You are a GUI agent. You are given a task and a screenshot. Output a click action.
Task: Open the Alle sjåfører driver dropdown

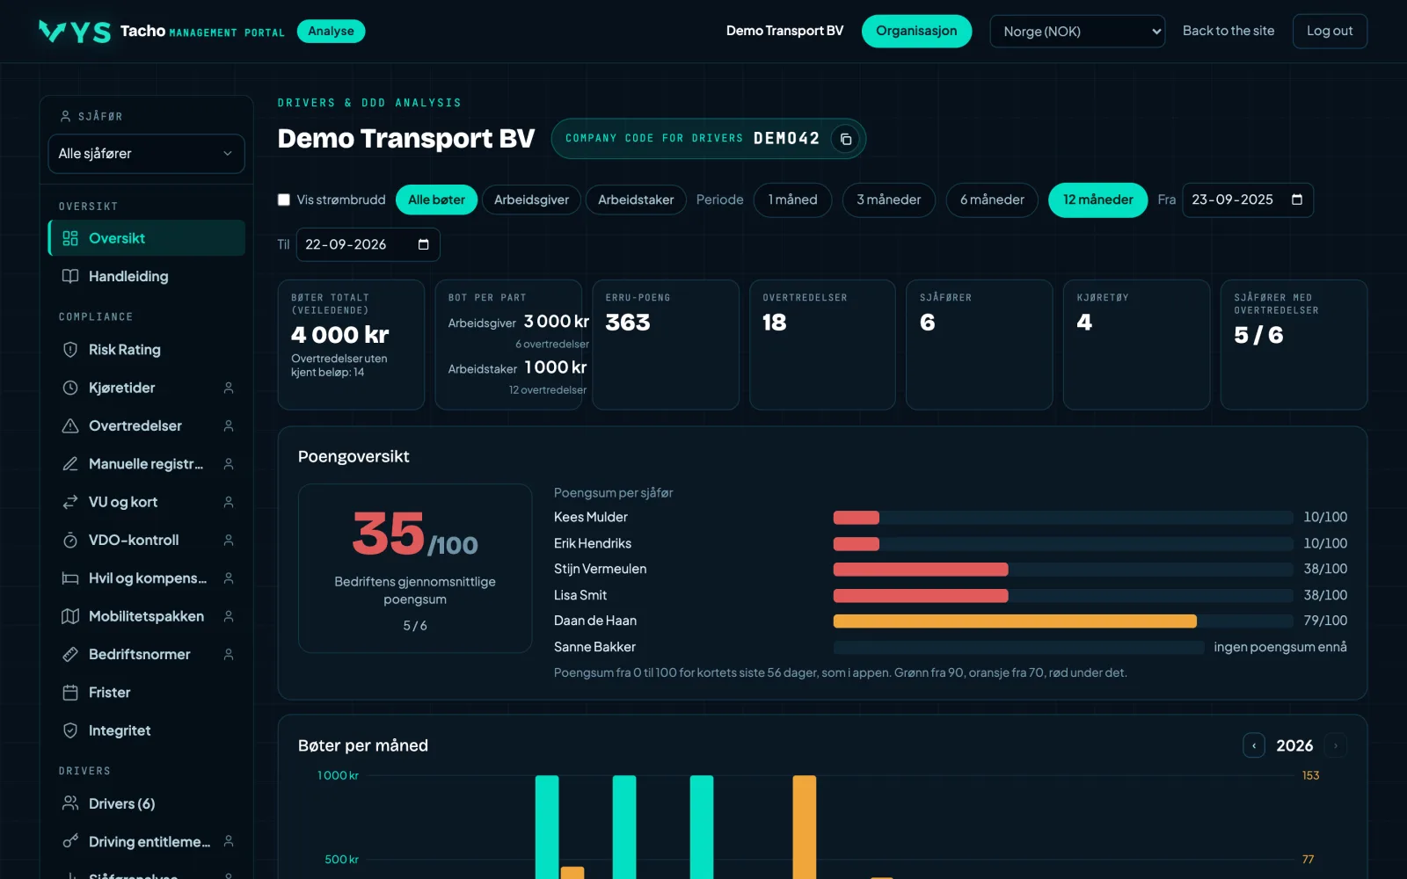pos(146,154)
